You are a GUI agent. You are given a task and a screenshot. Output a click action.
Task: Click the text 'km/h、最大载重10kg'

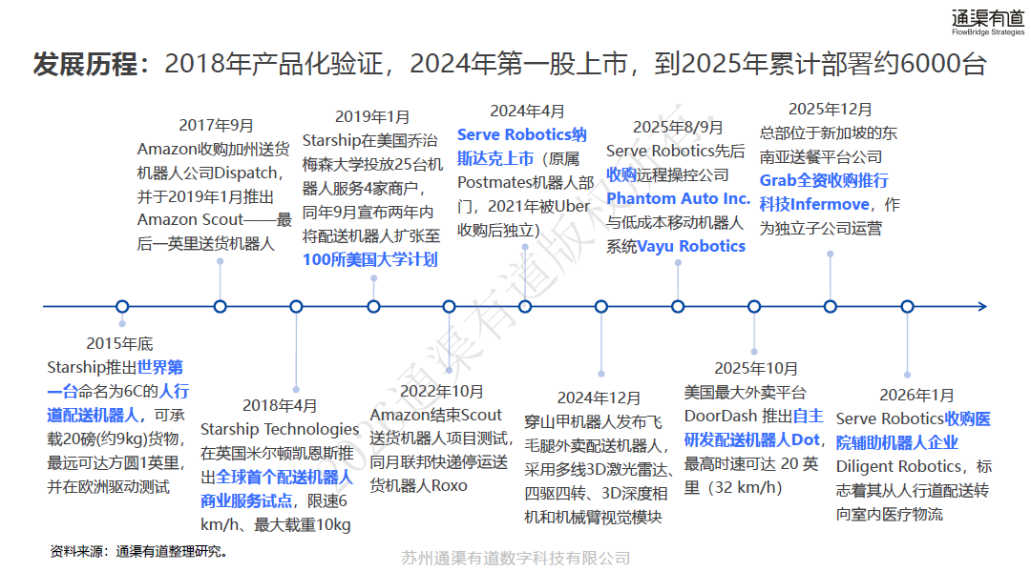[x=276, y=524]
